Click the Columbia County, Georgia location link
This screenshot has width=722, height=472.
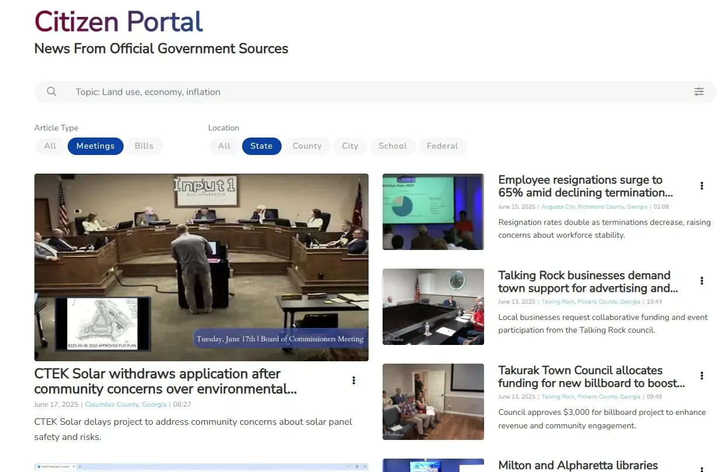(x=126, y=404)
